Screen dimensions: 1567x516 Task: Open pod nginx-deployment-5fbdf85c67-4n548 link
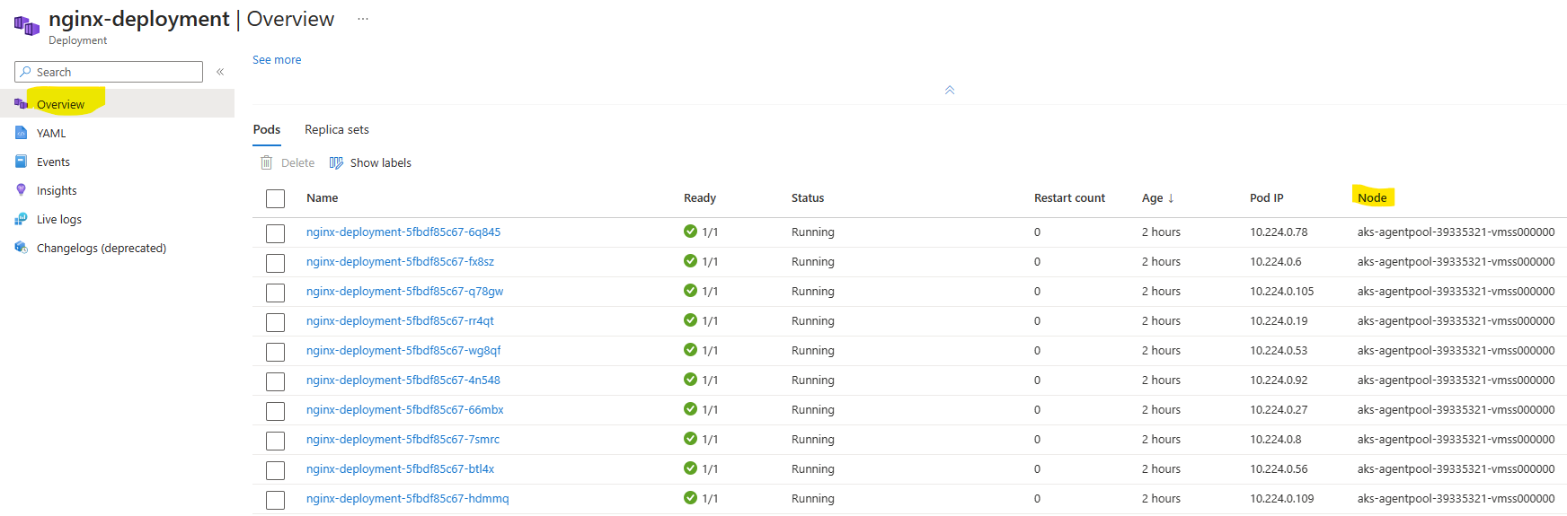403,380
